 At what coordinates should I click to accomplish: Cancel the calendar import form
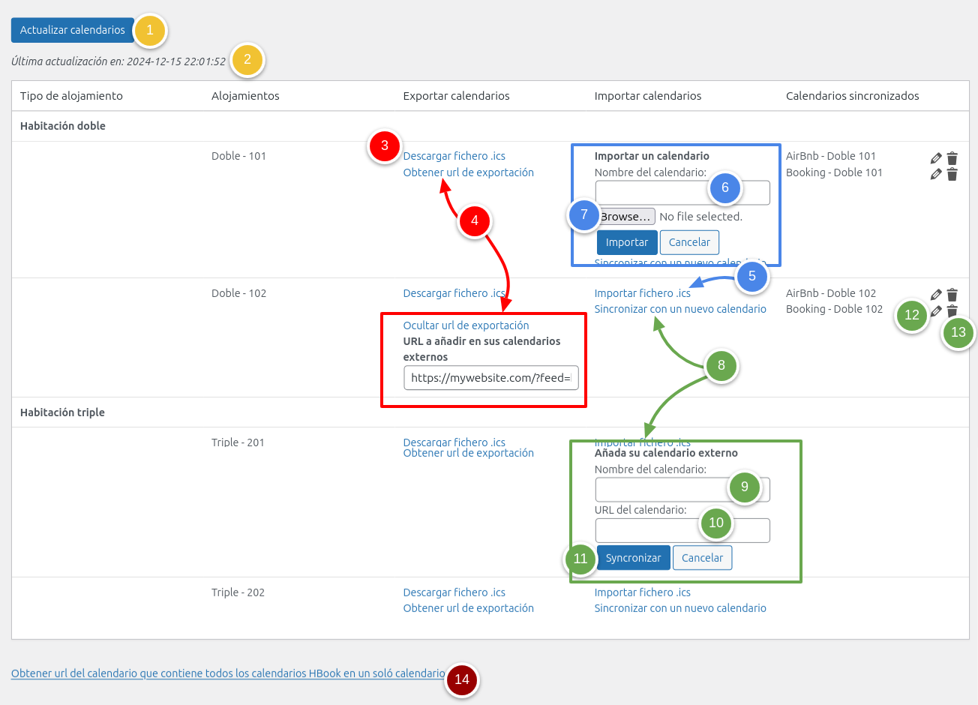point(688,242)
